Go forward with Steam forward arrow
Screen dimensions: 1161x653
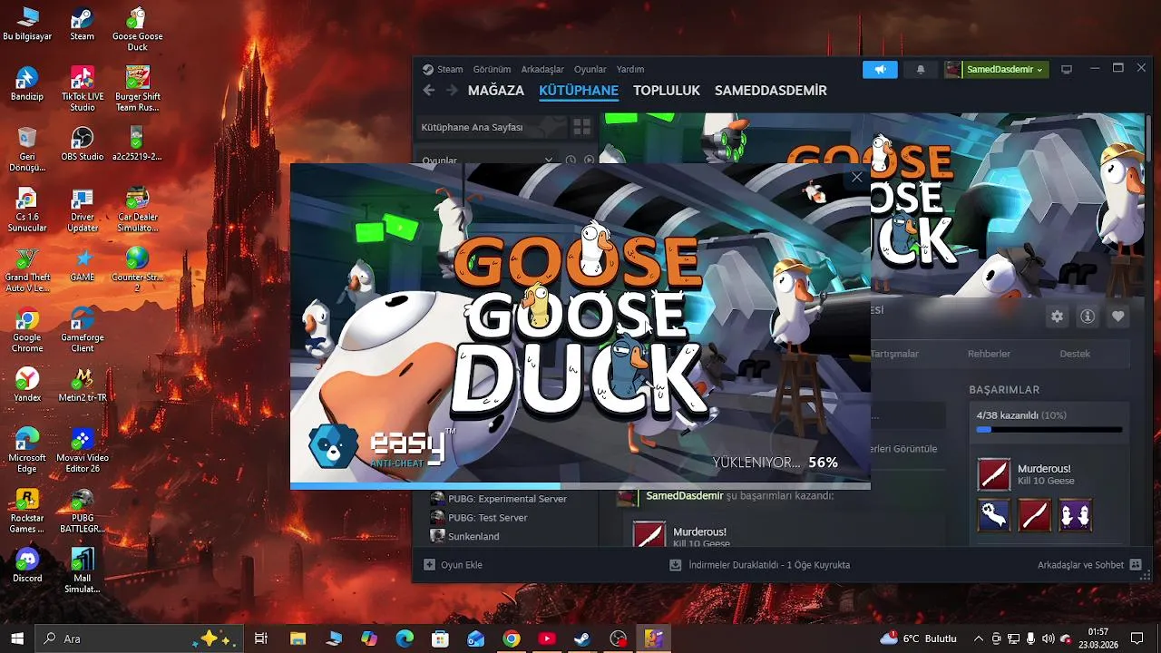pos(451,91)
